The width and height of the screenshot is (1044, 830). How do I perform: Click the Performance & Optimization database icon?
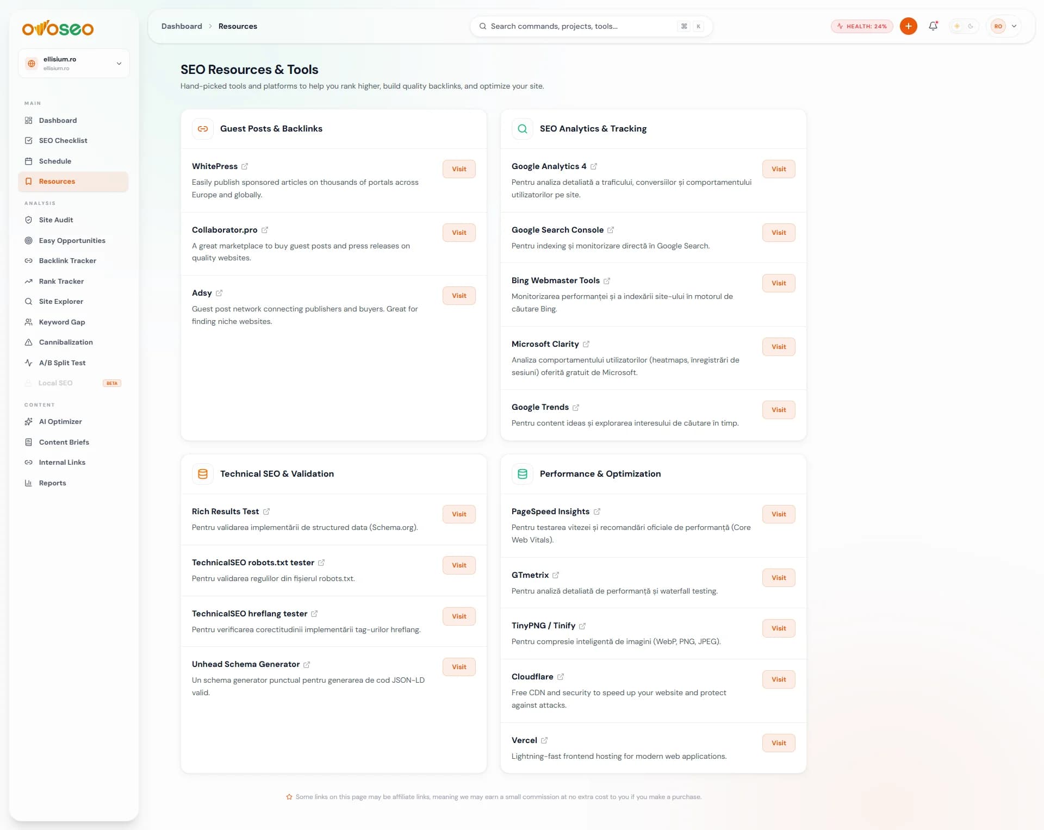click(523, 474)
